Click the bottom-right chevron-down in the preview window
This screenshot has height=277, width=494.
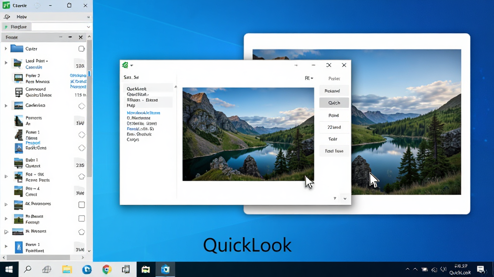pos(345,199)
